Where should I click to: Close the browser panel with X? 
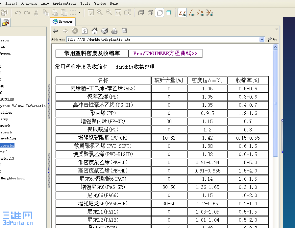(276, 29)
